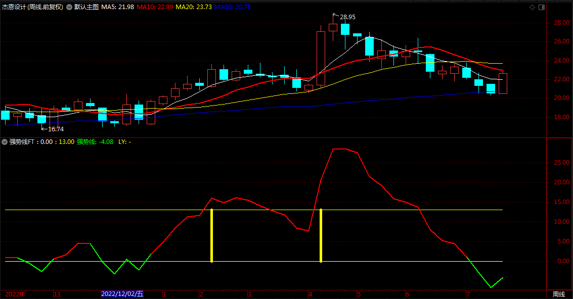
Task: Click the LY: - indicator value
Action: [124, 142]
